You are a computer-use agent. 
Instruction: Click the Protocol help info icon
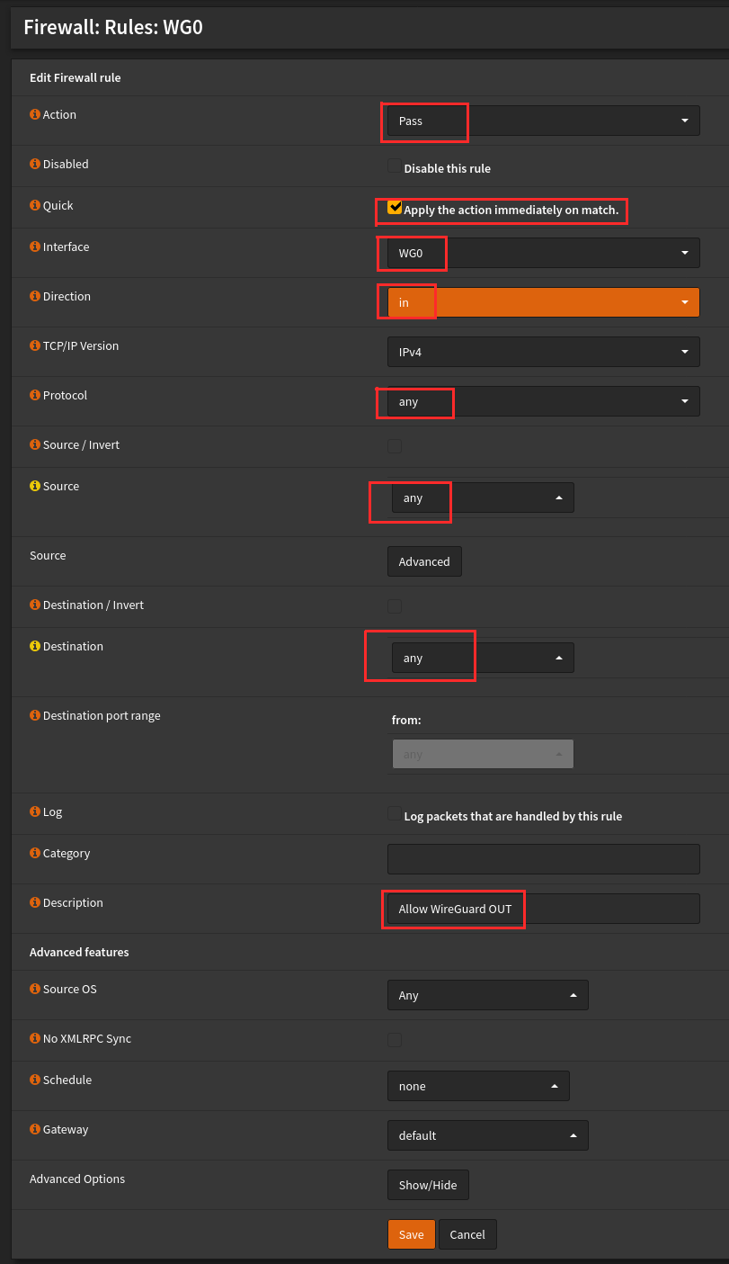coord(35,395)
